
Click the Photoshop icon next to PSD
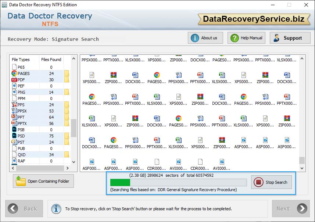point(14,136)
